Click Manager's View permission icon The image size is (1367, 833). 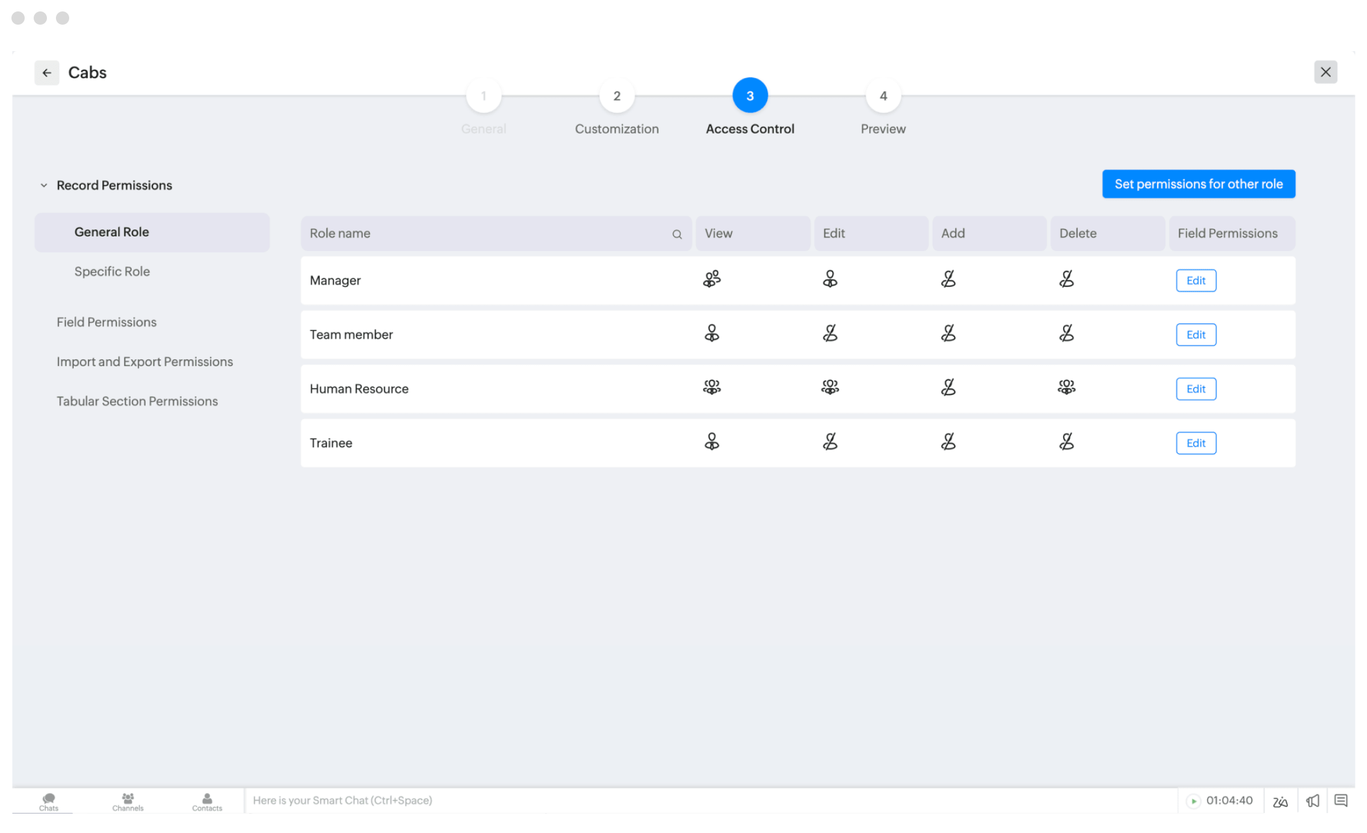click(712, 279)
